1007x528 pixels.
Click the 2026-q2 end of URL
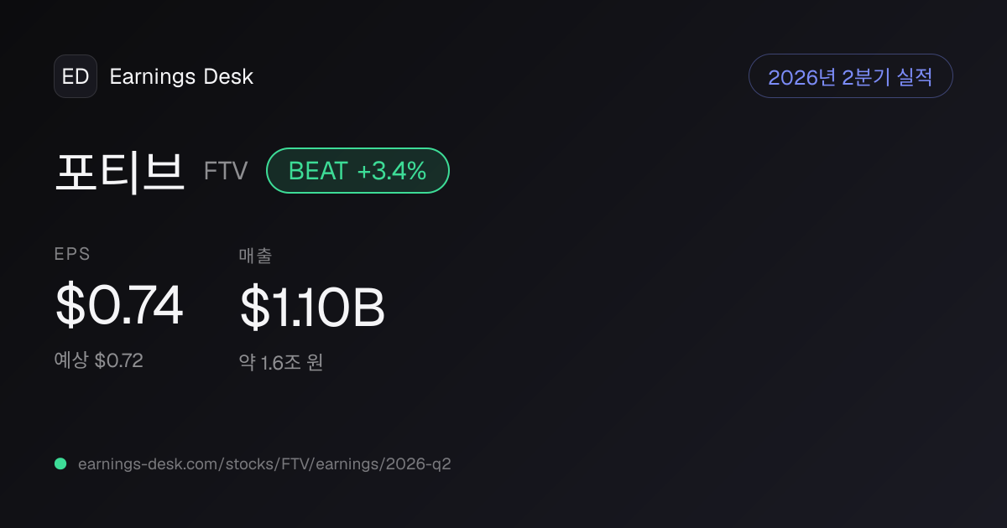tap(419, 463)
